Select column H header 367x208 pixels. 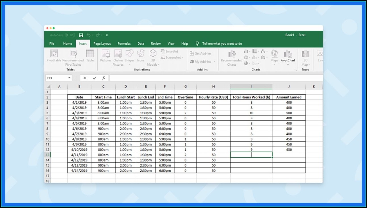(x=213, y=87)
